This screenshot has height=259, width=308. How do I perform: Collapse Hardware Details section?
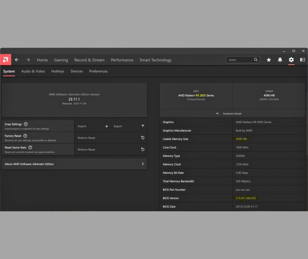point(232,113)
